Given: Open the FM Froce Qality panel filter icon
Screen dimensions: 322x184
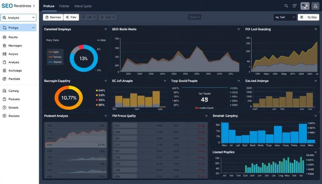Looking at the screenshot, I should tap(206, 116).
